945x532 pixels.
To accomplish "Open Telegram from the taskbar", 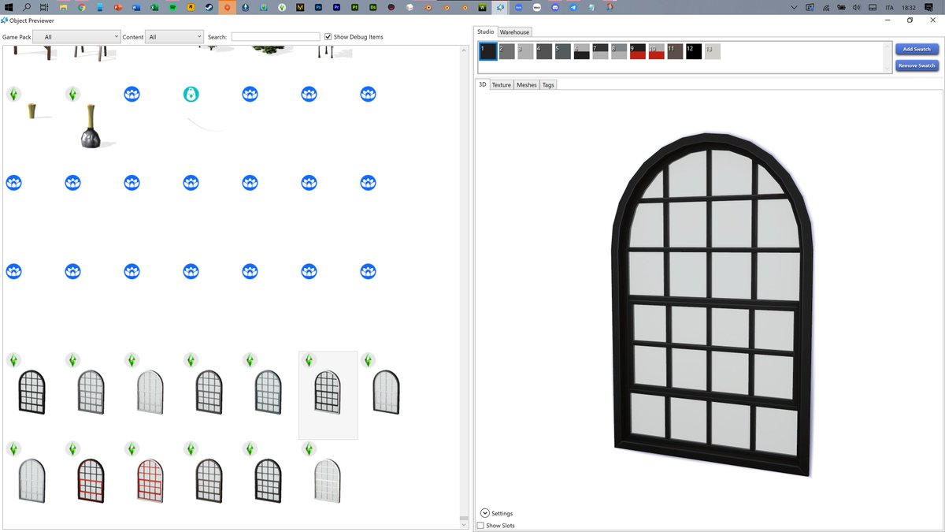I will click(573, 7).
